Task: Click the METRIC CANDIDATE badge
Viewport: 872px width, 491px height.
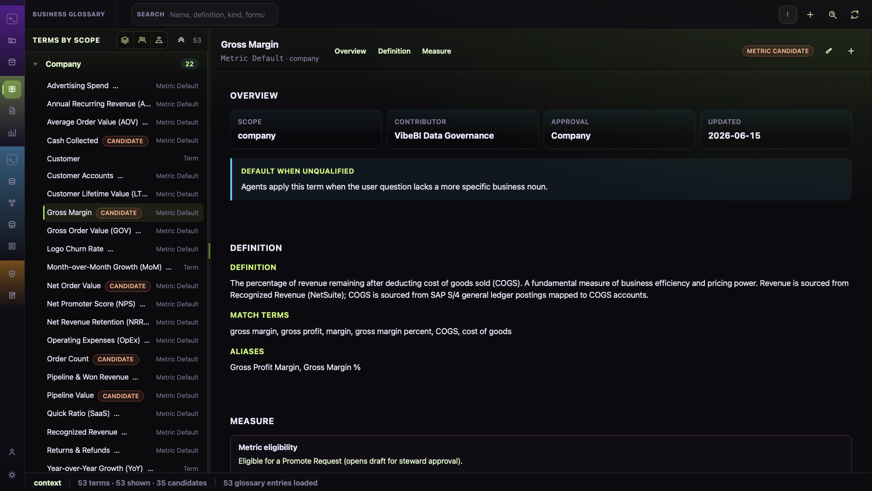Action: [778, 51]
